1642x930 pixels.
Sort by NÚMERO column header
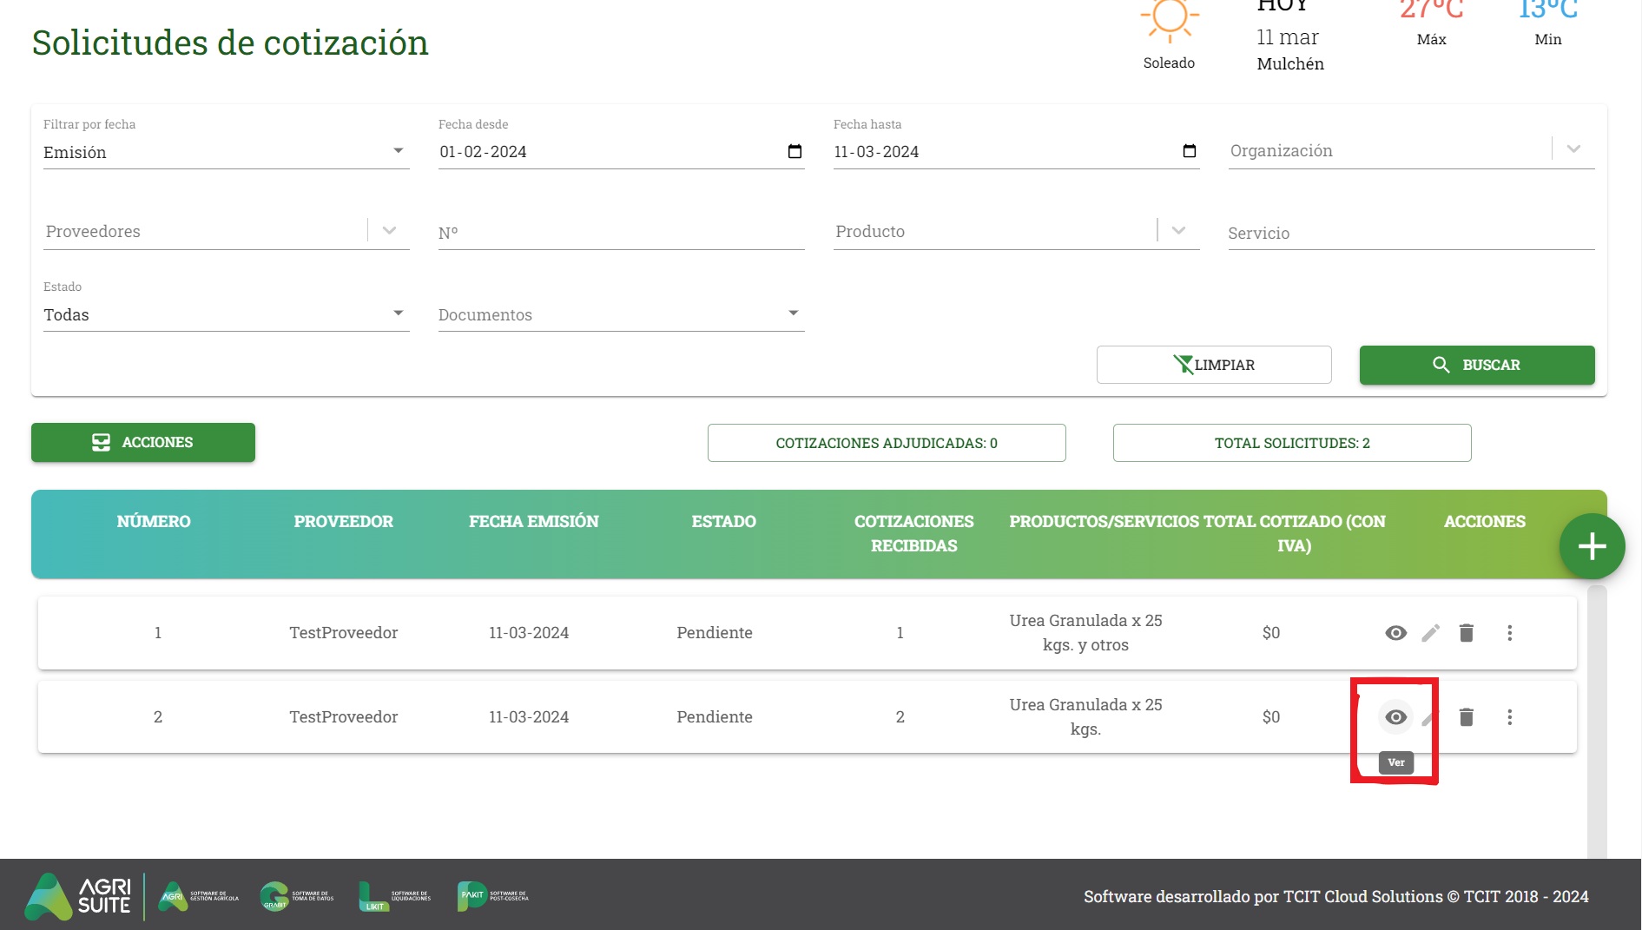(154, 521)
